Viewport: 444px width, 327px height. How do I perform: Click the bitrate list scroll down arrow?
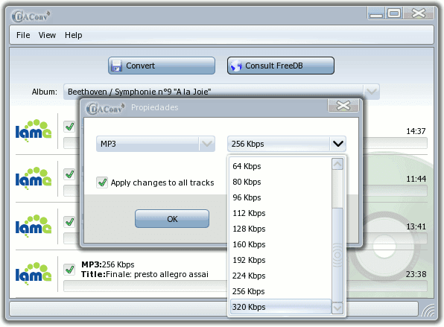(x=337, y=308)
